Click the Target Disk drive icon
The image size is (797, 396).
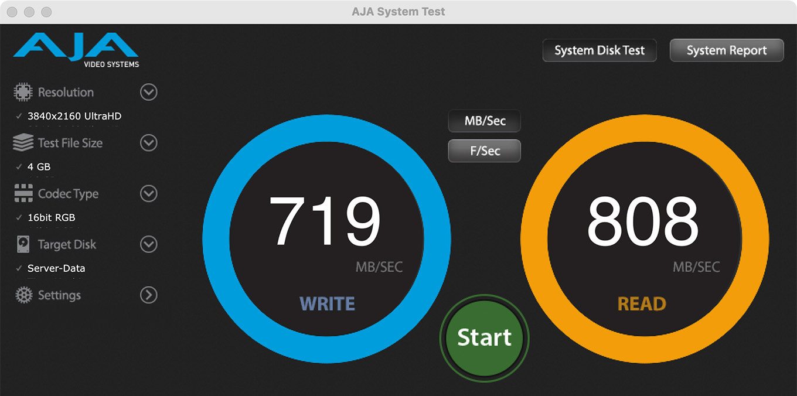tap(23, 244)
